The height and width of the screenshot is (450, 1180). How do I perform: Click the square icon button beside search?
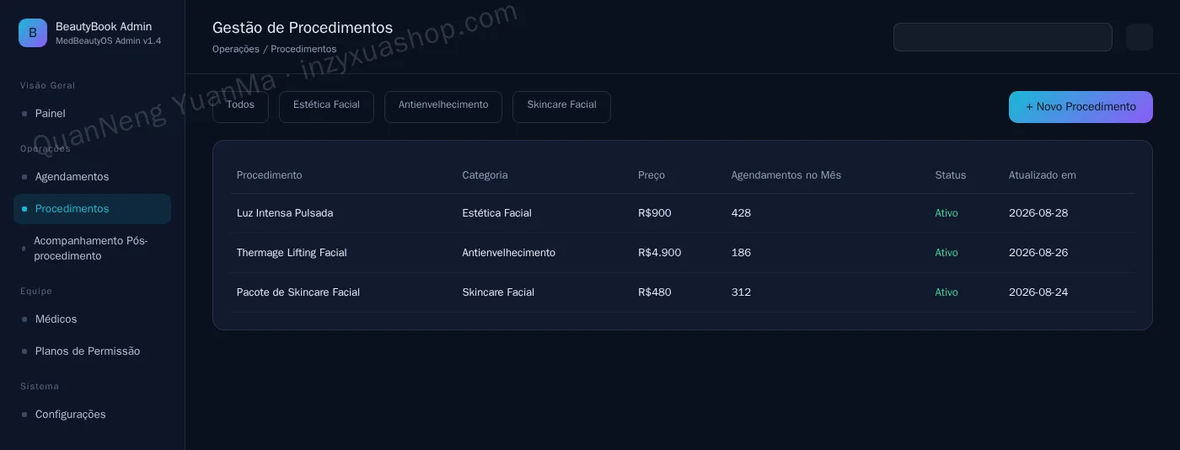click(1140, 37)
